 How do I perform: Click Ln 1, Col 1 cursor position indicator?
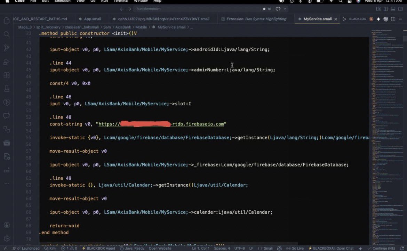tap(201, 248)
